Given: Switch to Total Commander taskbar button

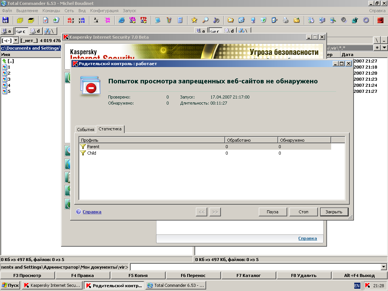Looking at the screenshot, I should pyautogui.click(x=176, y=285).
